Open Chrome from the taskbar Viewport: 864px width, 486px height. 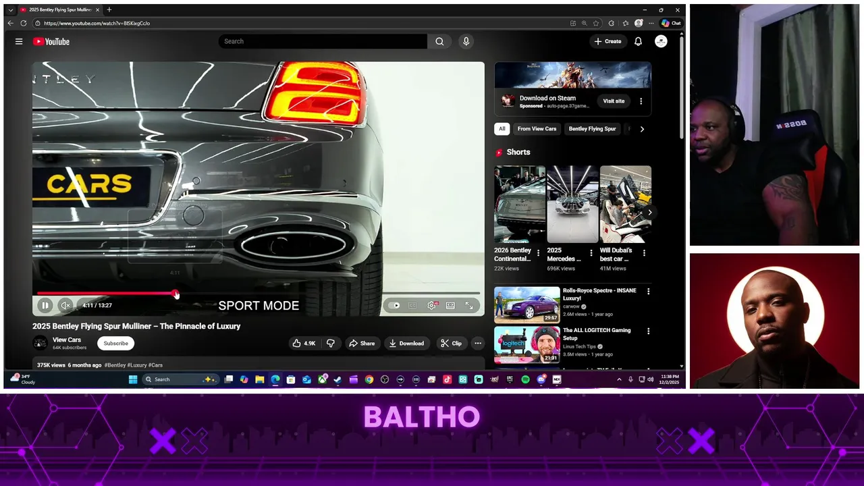(369, 379)
